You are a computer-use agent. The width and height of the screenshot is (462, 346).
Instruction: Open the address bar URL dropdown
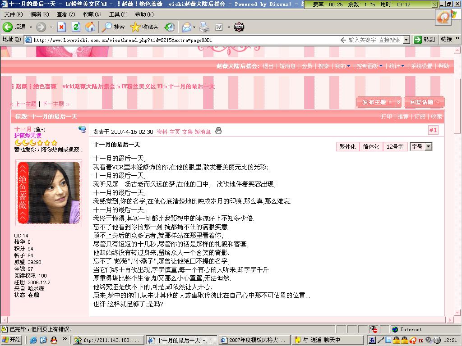tap(407, 40)
